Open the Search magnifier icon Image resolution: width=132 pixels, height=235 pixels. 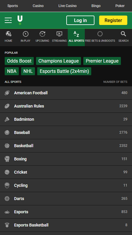point(123,34)
